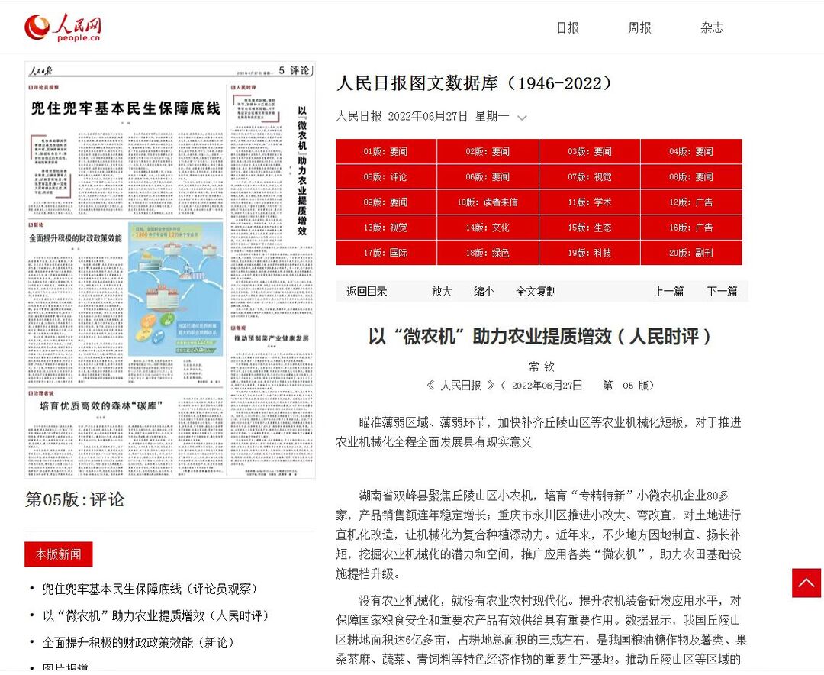Image resolution: width=824 pixels, height=675 pixels.
Task: Open edition 15版: 生态
Action: pos(590,228)
